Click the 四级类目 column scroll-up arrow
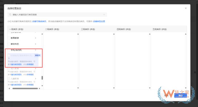This screenshot has width=198, height=107. (x=150, y=34)
